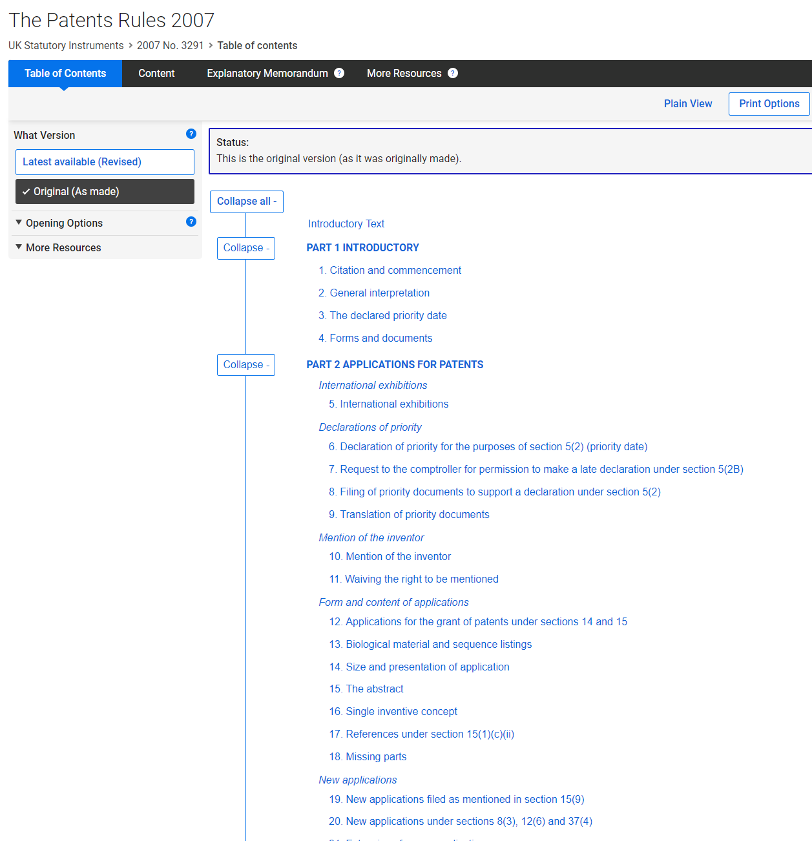
Task: Select the Table of Contents tab
Action: click(x=65, y=74)
